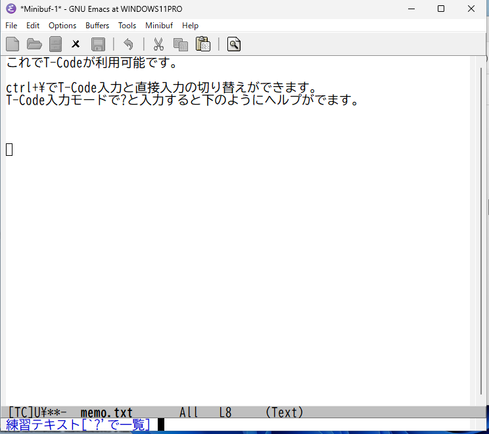The width and height of the screenshot is (489, 434).
Task: Maximize the Emacs window
Action: (x=441, y=9)
